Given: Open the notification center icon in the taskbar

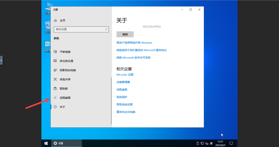Looking at the screenshot, I should pyautogui.click(x=231, y=143).
